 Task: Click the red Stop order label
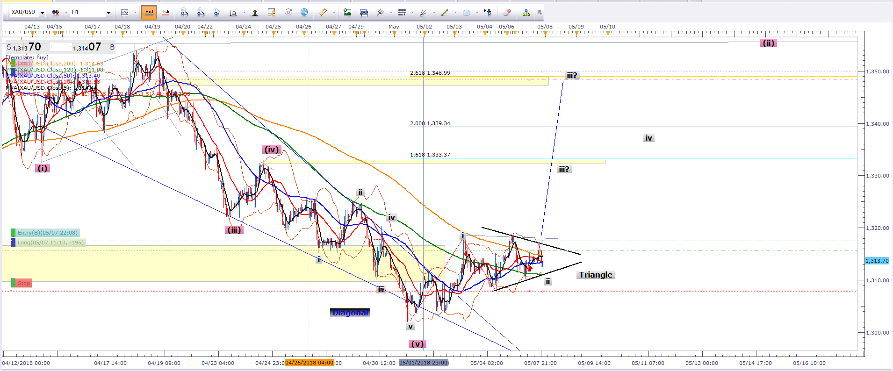click(x=23, y=283)
